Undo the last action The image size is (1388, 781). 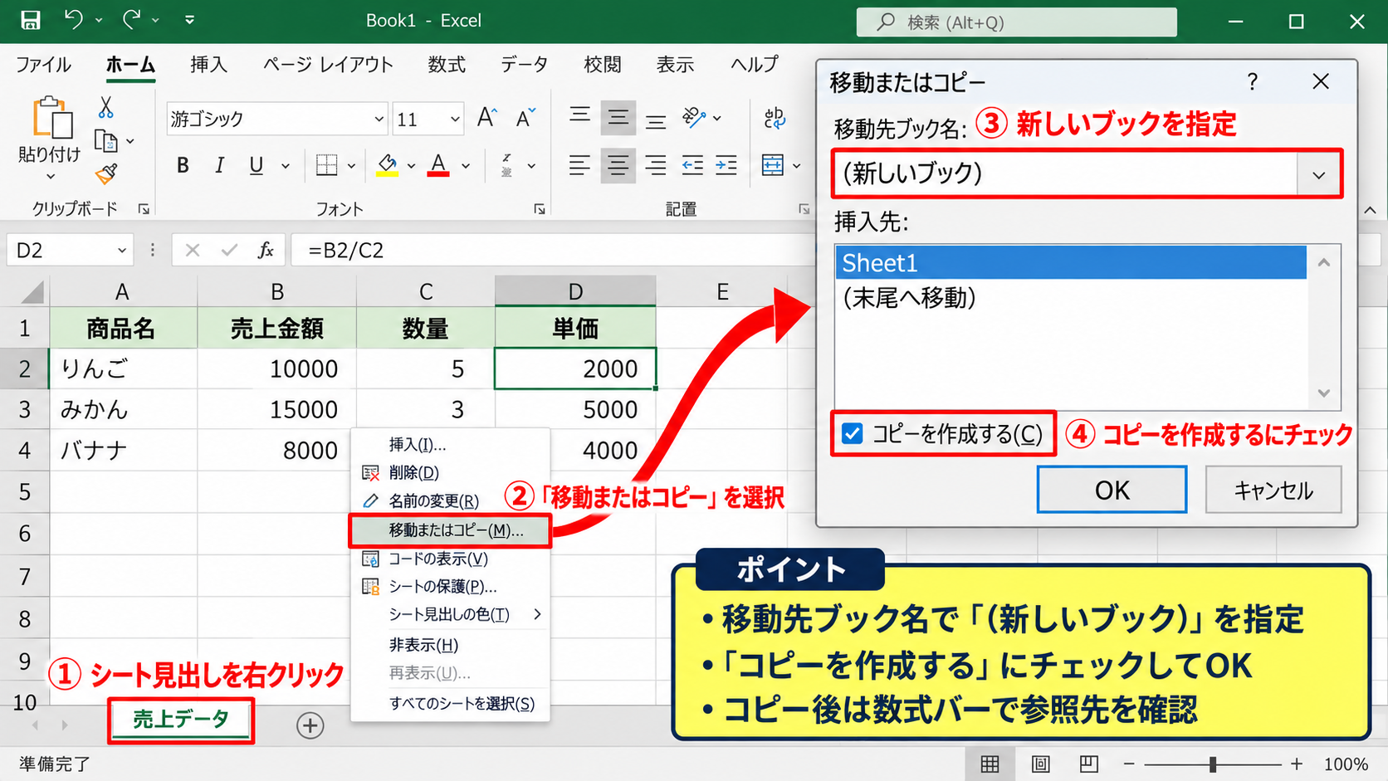[x=73, y=20]
